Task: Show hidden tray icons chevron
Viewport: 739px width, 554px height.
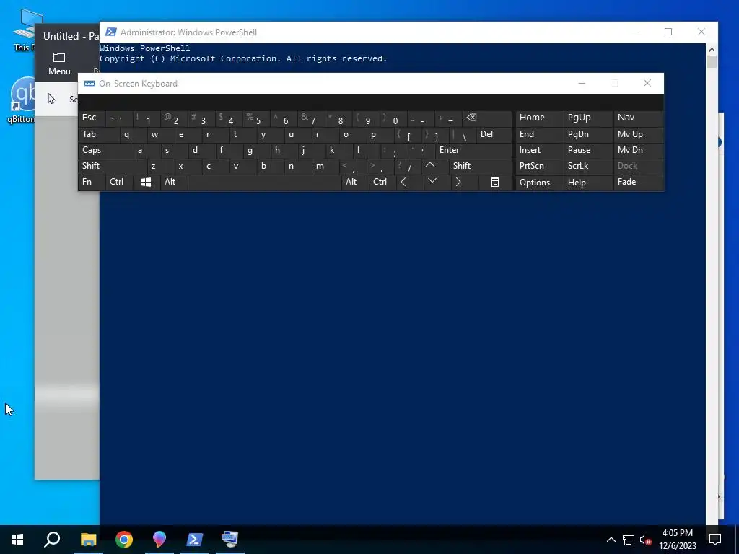Action: (611, 540)
